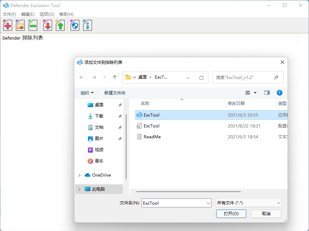
Task: Click the pin icon next to 文档
Action: click(x=120, y=127)
